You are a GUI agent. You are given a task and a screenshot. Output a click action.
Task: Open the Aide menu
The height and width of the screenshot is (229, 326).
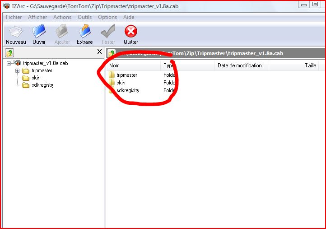pyautogui.click(x=129, y=17)
